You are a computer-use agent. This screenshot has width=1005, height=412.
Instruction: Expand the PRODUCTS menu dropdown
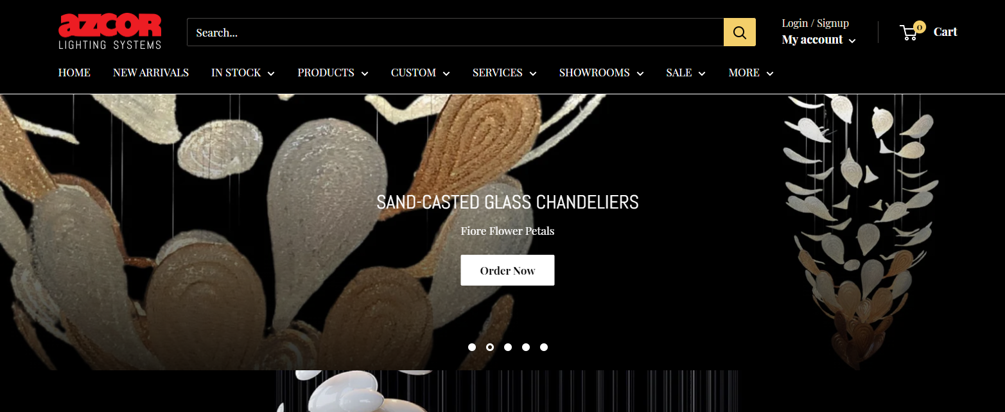pyautogui.click(x=333, y=73)
